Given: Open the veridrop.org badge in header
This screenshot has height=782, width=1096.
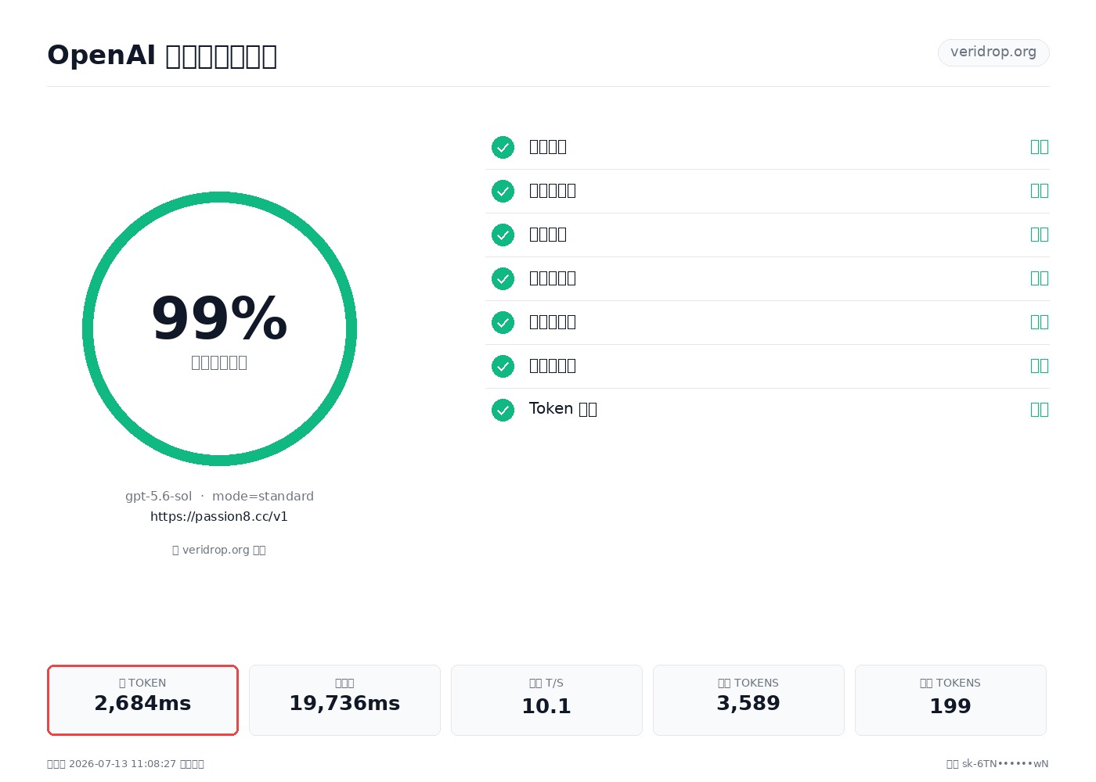Looking at the screenshot, I should point(993,52).
